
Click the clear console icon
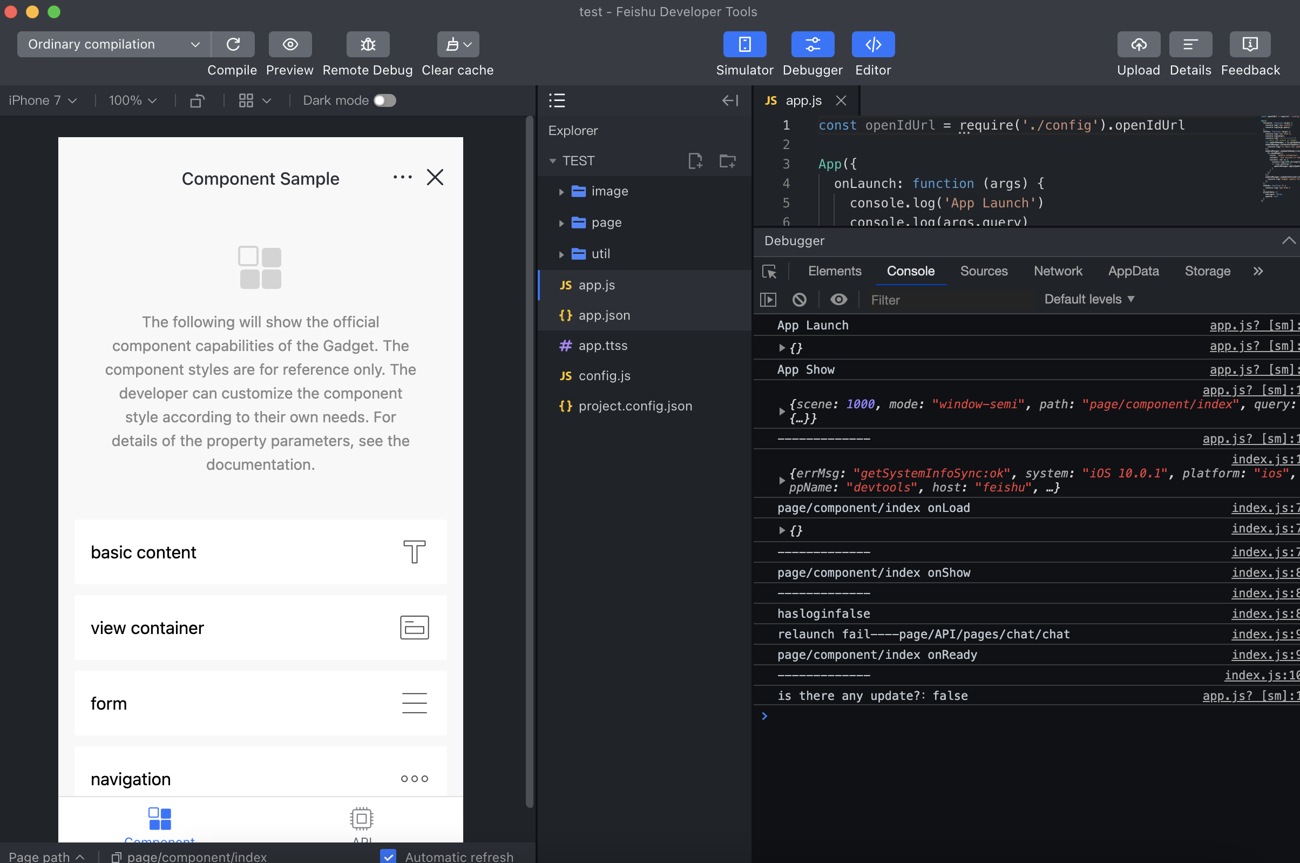point(800,299)
